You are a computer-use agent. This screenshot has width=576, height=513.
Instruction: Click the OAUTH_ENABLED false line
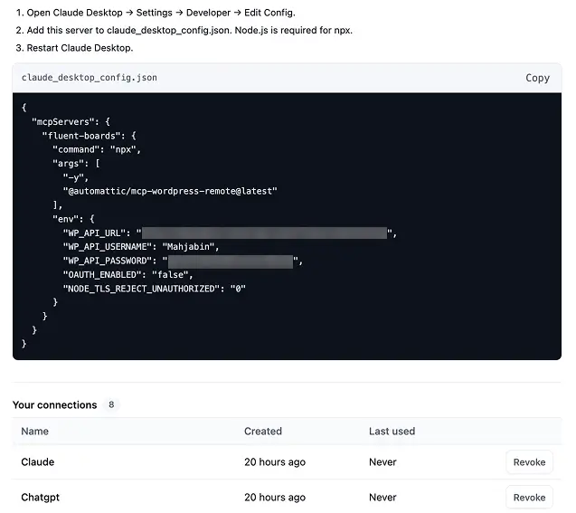click(x=127, y=274)
